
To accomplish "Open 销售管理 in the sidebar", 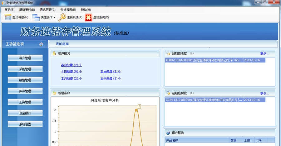I will click(x=25, y=80).
